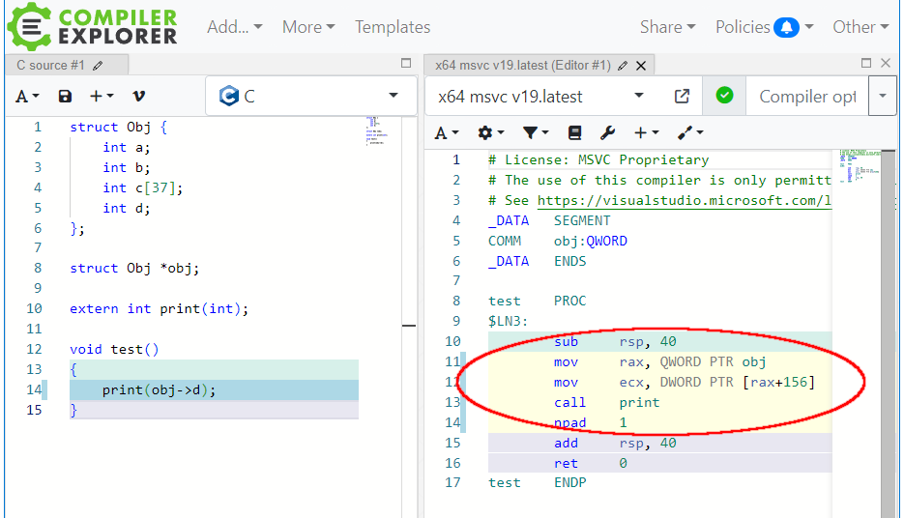The image size is (904, 518).
Task: Click 'test ENDP' assembly line
Action: [537, 483]
